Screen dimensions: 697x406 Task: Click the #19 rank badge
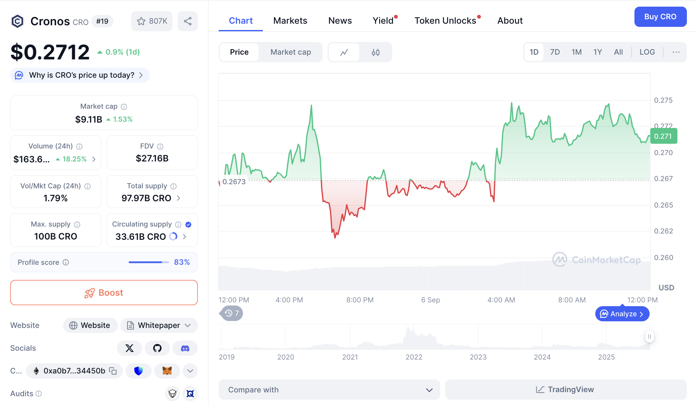click(x=102, y=21)
